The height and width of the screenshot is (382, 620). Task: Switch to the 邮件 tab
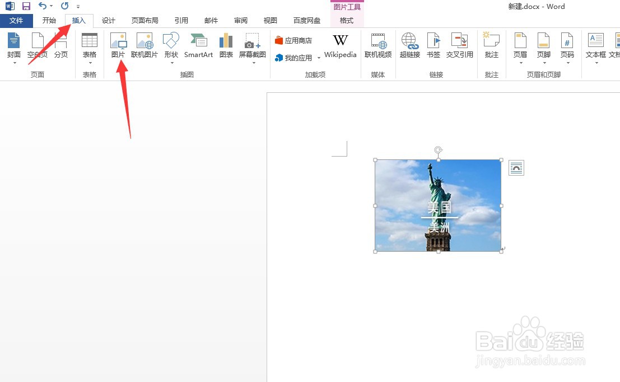[x=211, y=21]
